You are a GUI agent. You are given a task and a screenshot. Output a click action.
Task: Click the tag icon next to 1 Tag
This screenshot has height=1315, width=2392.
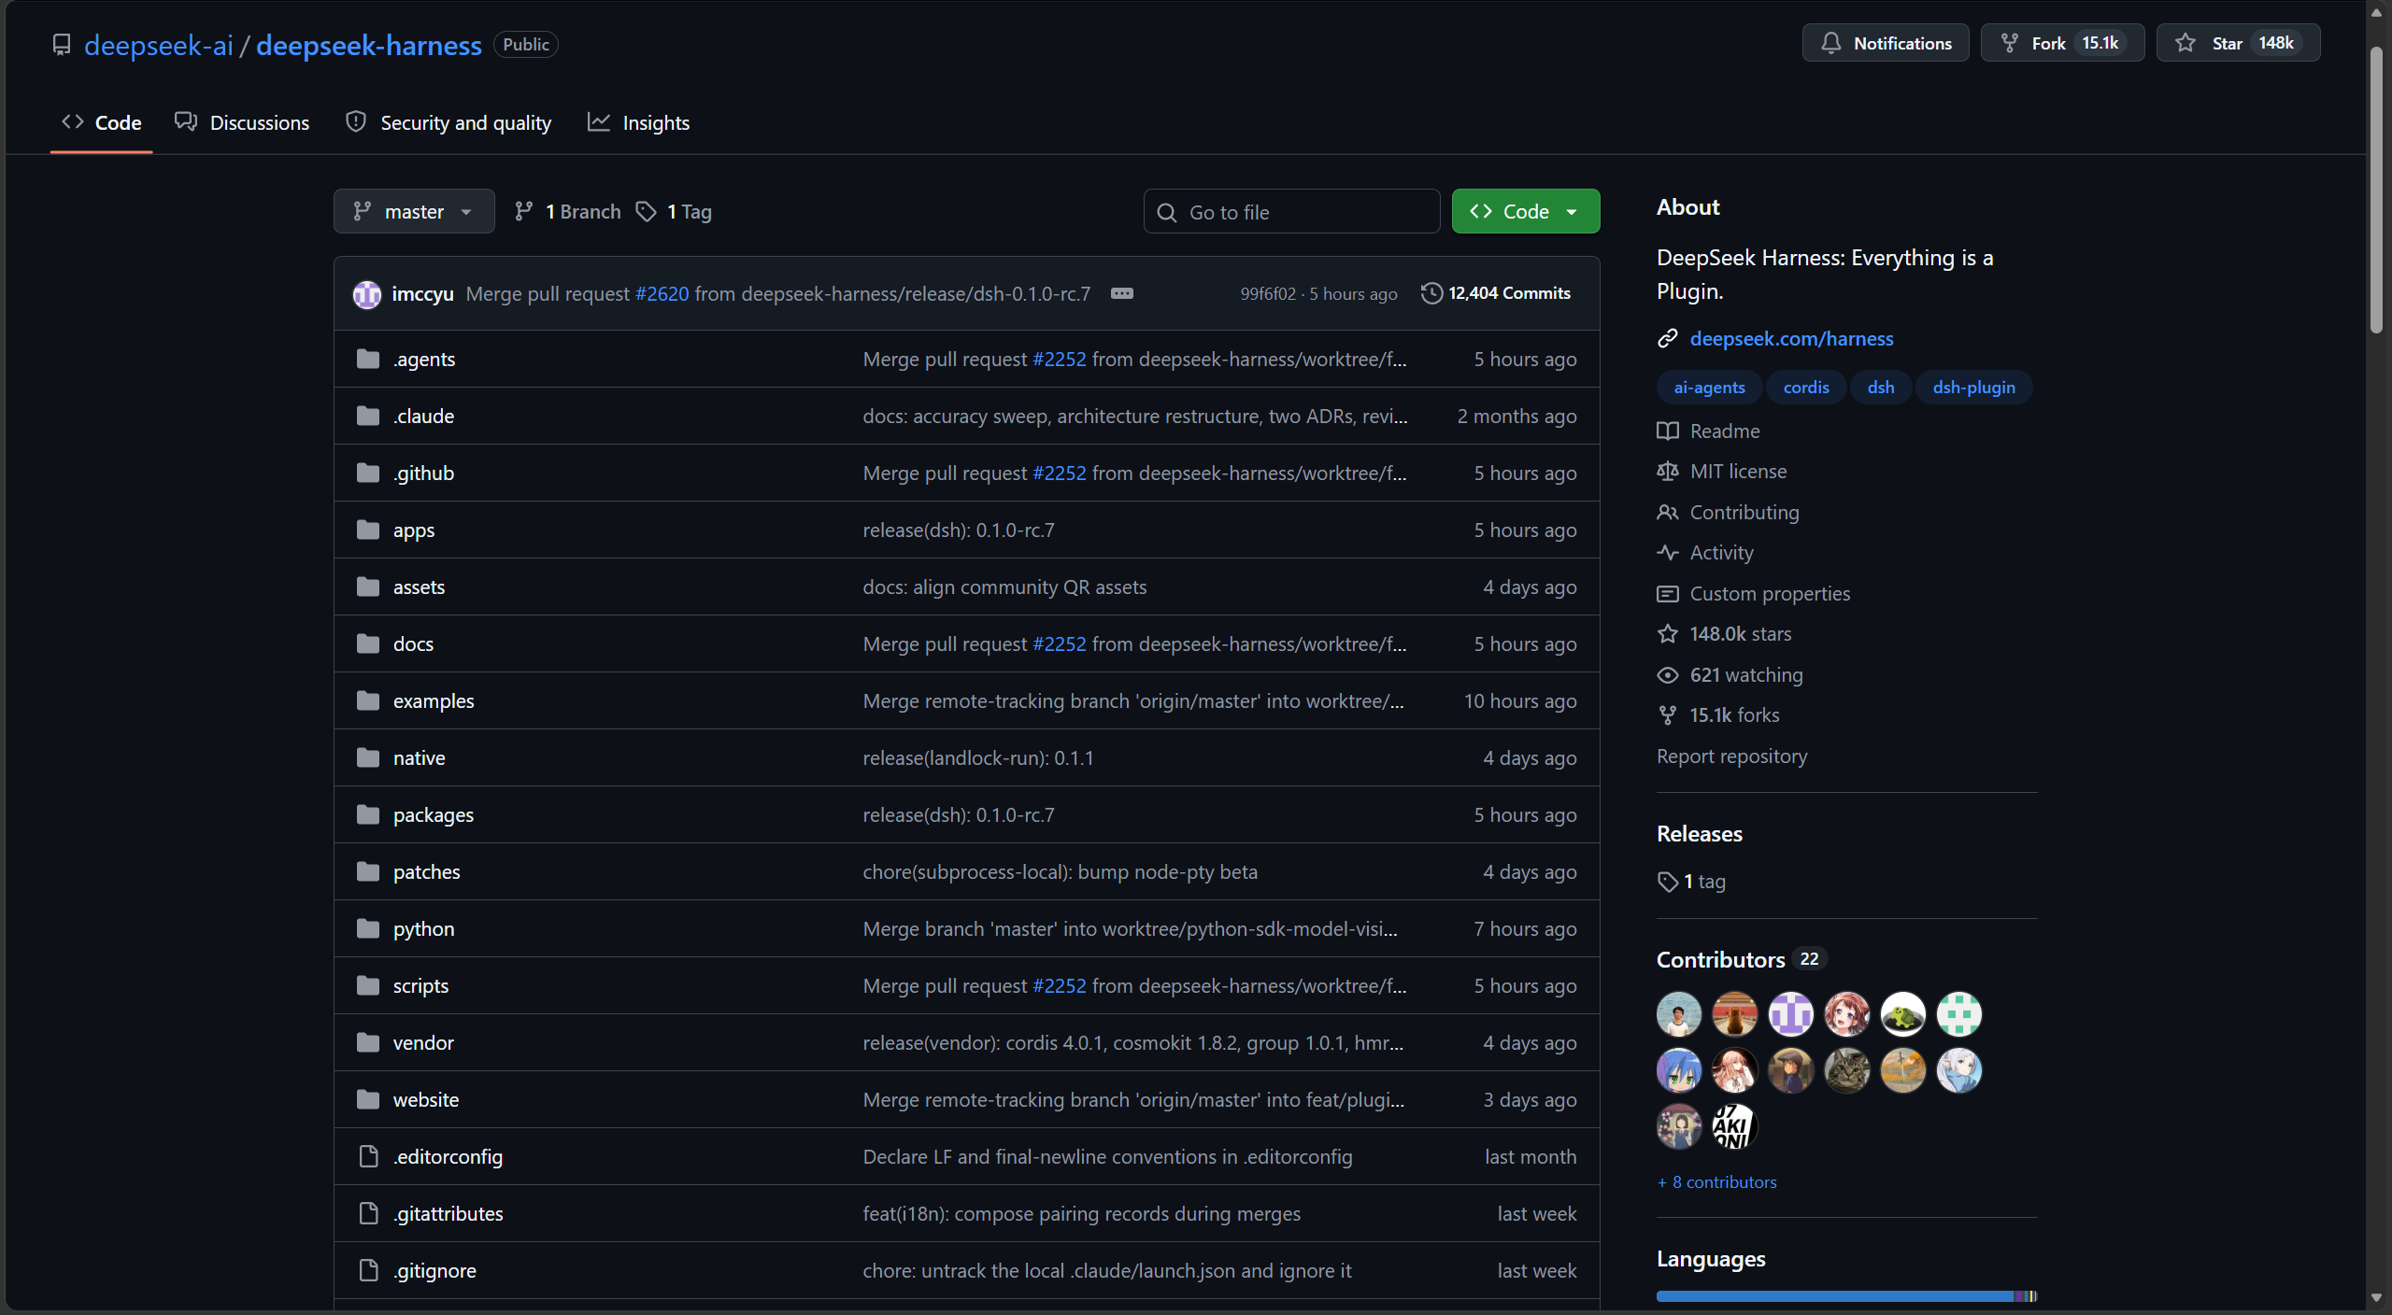[x=647, y=212]
